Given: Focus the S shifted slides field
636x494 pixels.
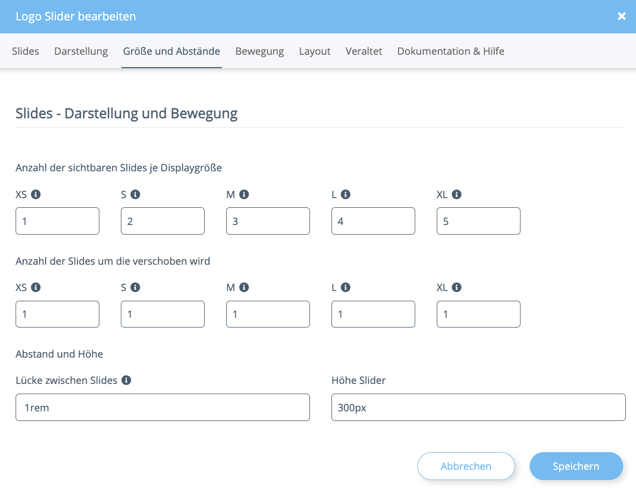Looking at the screenshot, I should [163, 314].
